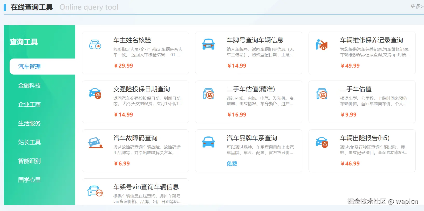Click the 二手车估值(精准) valuation icon
Image resolution: width=424 pixels, height=211 pixels.
coord(208,93)
